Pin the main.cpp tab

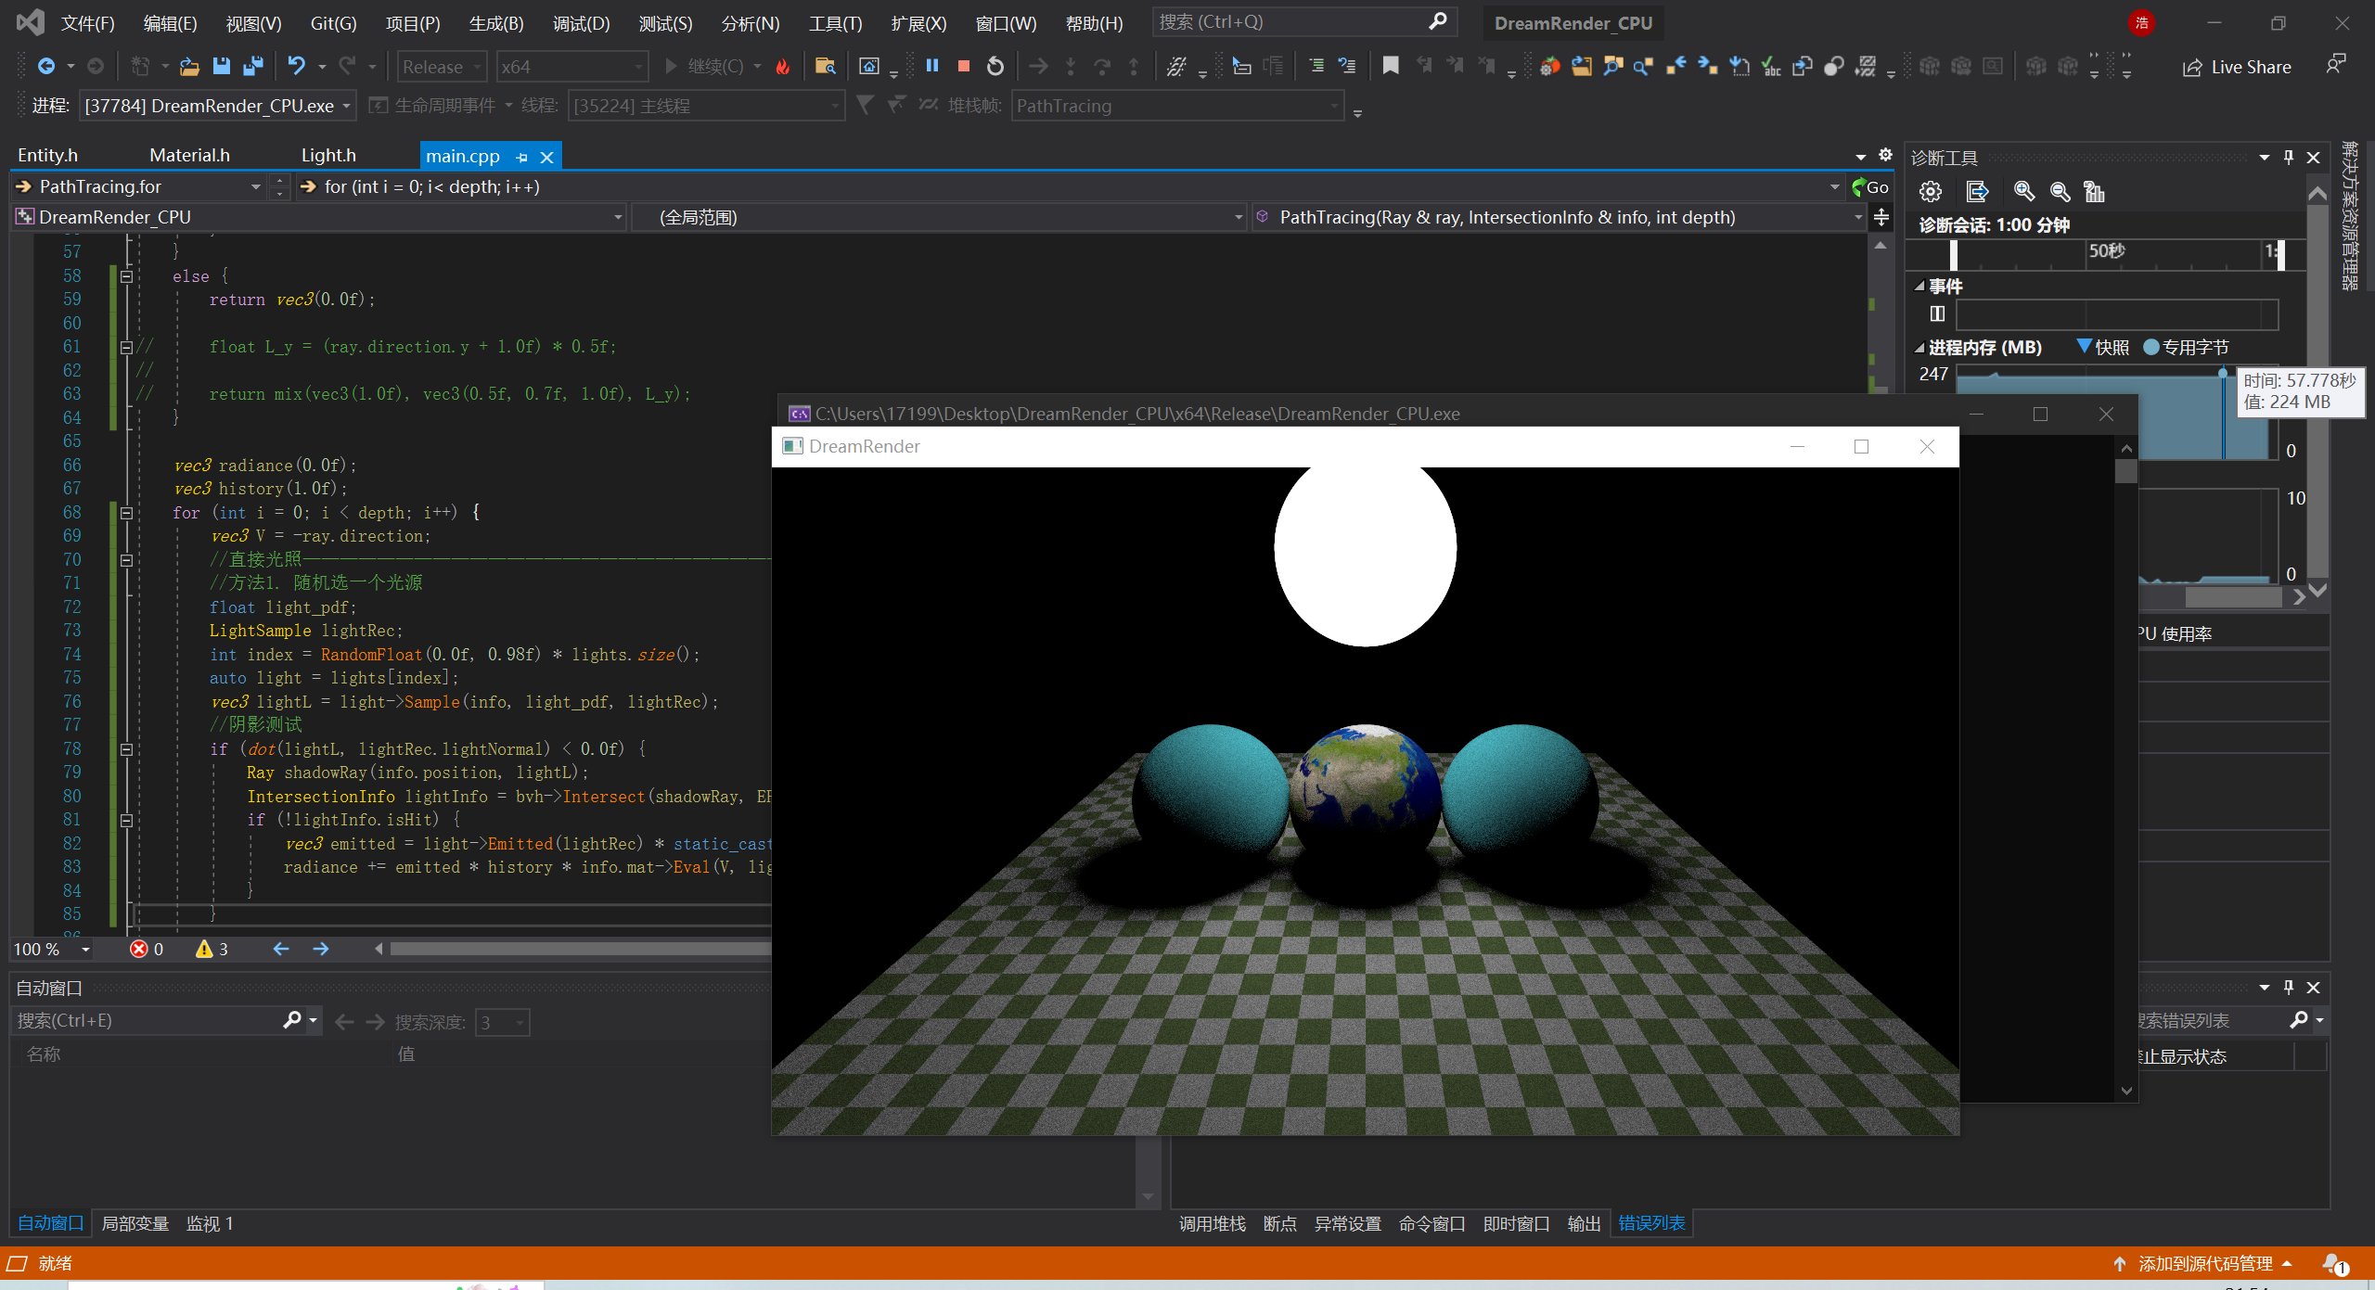tap(522, 157)
